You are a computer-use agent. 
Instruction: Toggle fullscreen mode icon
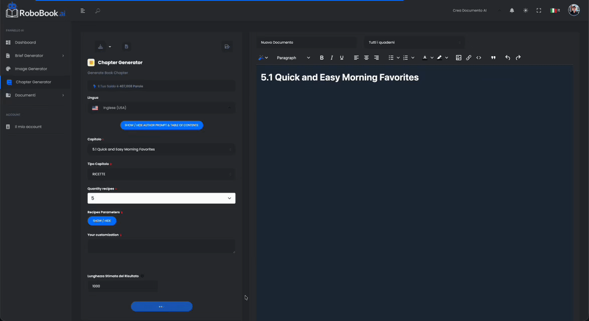pyautogui.click(x=539, y=11)
